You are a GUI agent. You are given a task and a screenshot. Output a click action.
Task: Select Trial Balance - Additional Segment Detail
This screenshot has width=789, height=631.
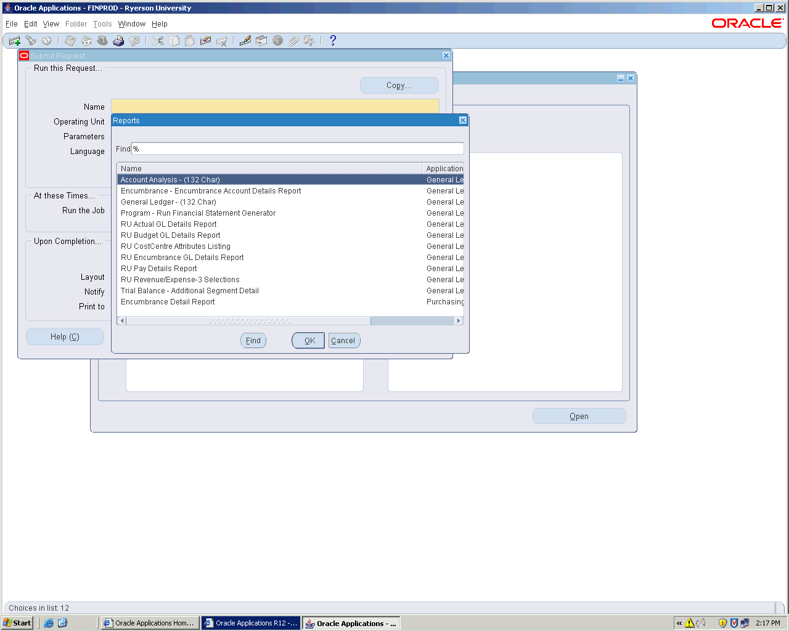(x=190, y=291)
